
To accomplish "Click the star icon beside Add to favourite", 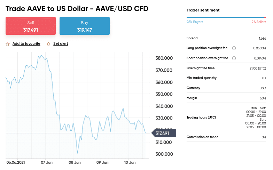I will [8, 44].
